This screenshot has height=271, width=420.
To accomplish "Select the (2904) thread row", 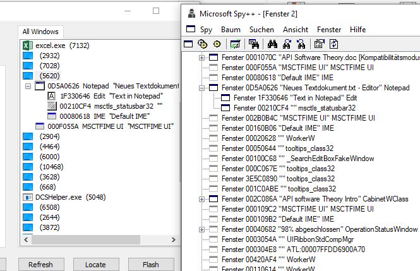I will (49, 136).
